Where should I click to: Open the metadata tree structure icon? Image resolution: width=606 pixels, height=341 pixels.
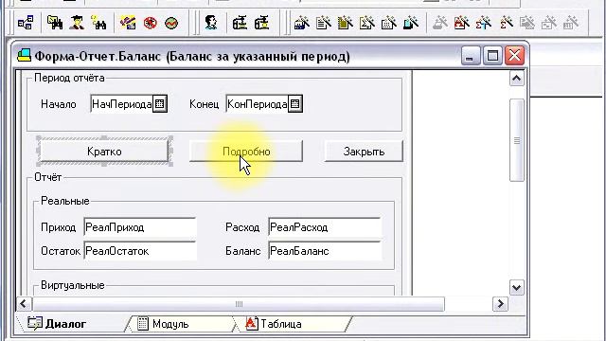click(26, 23)
